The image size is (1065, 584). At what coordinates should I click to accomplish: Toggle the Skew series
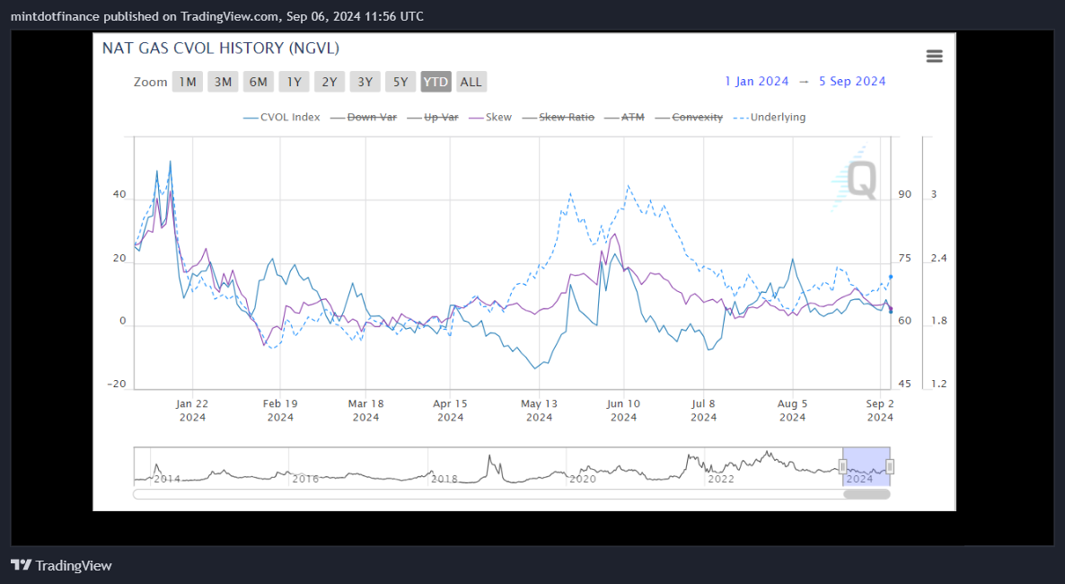pyautogui.click(x=490, y=117)
